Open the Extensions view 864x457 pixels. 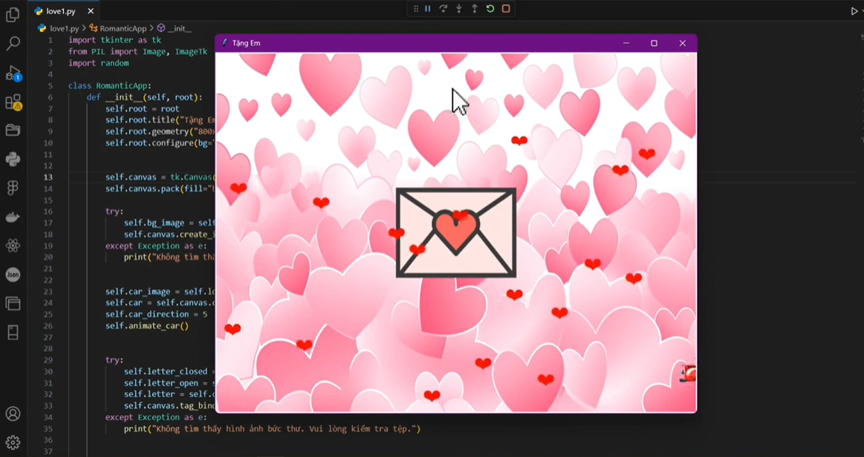13,102
